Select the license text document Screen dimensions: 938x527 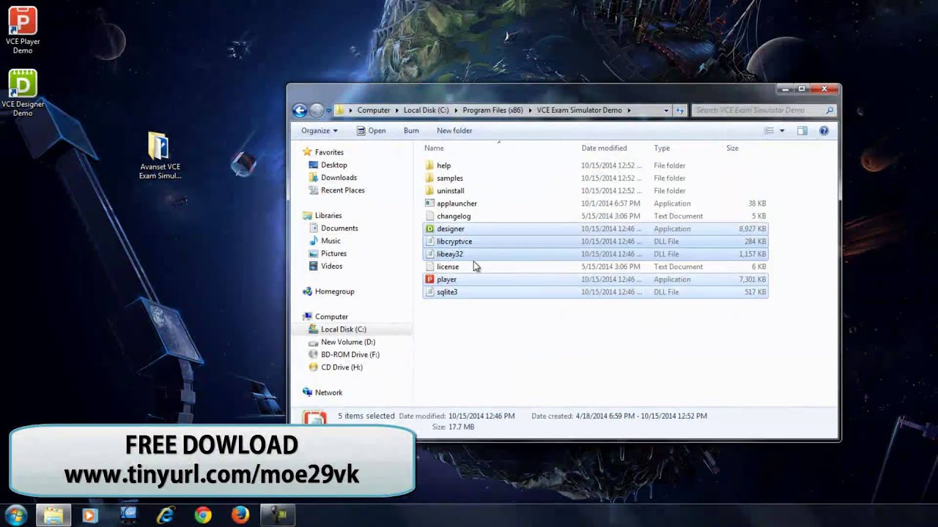tap(595, 266)
